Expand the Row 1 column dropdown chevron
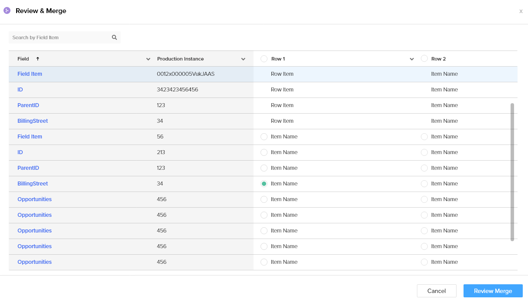Image resolution: width=528 pixels, height=303 pixels. pyautogui.click(x=412, y=59)
